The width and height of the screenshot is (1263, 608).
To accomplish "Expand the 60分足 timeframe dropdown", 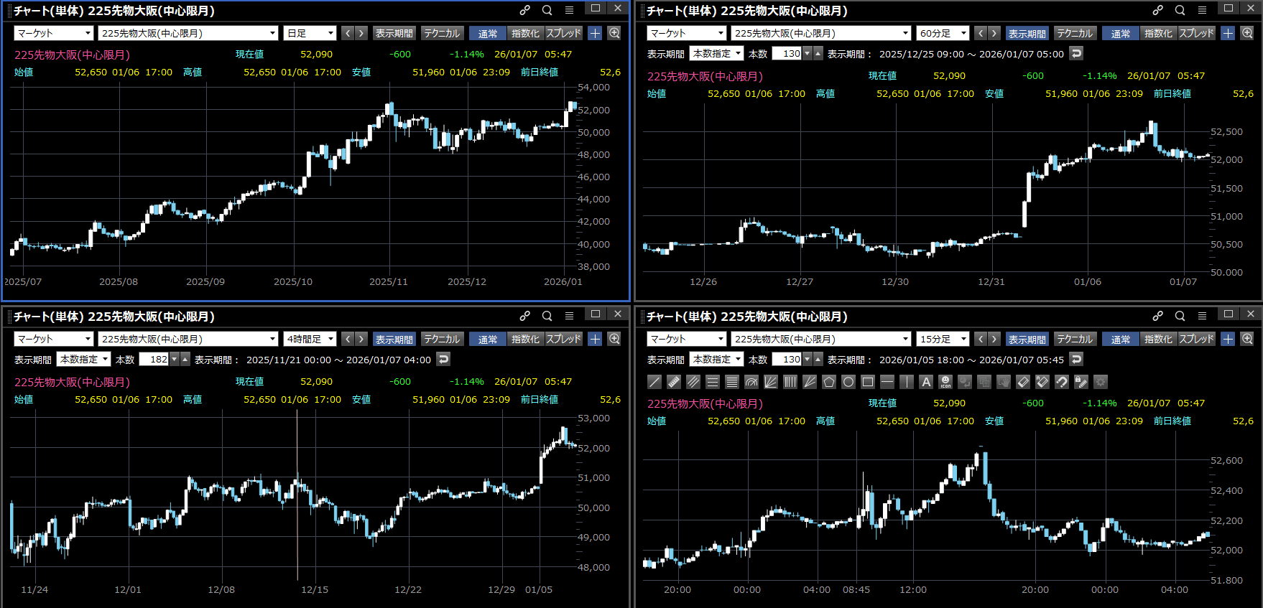I will tap(943, 33).
